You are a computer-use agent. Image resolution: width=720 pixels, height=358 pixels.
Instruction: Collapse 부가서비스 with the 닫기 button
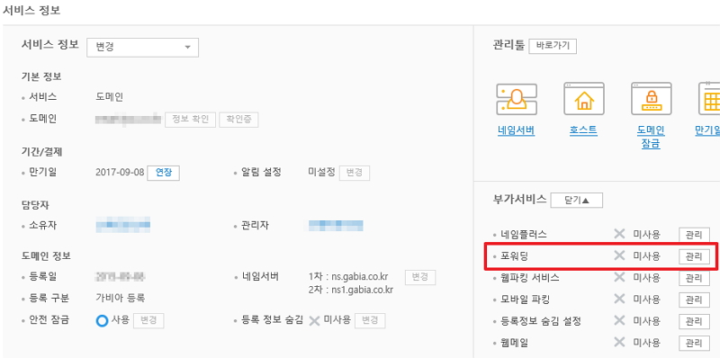tap(576, 200)
